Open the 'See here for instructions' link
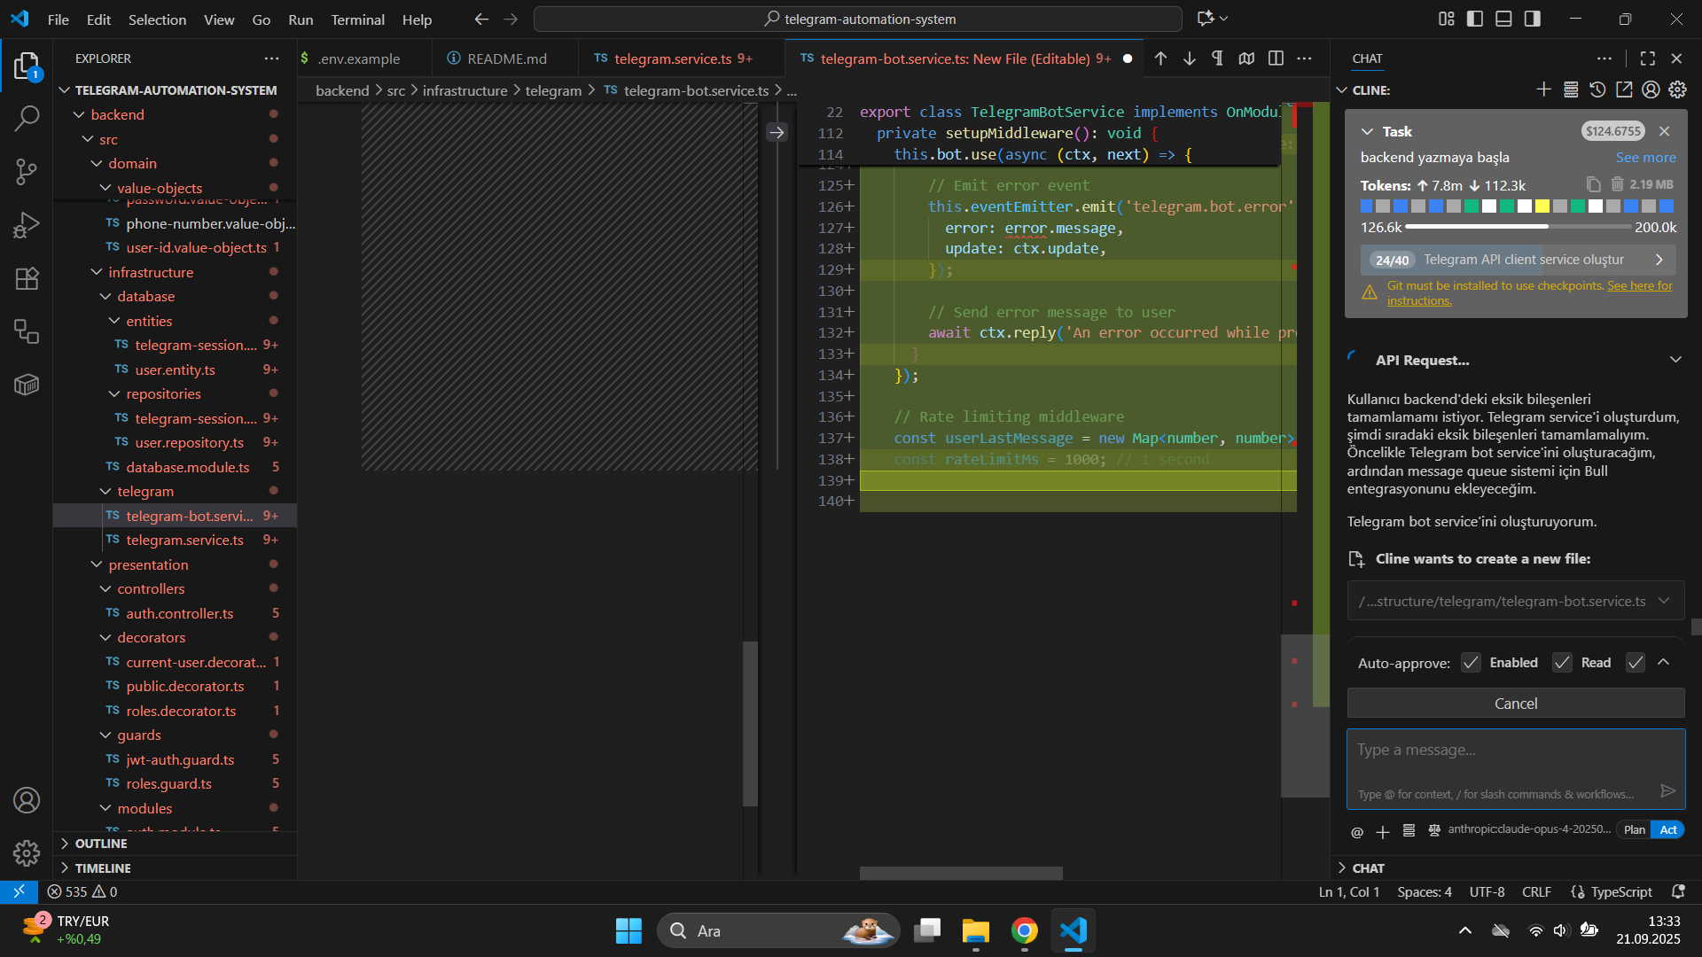 (1529, 293)
